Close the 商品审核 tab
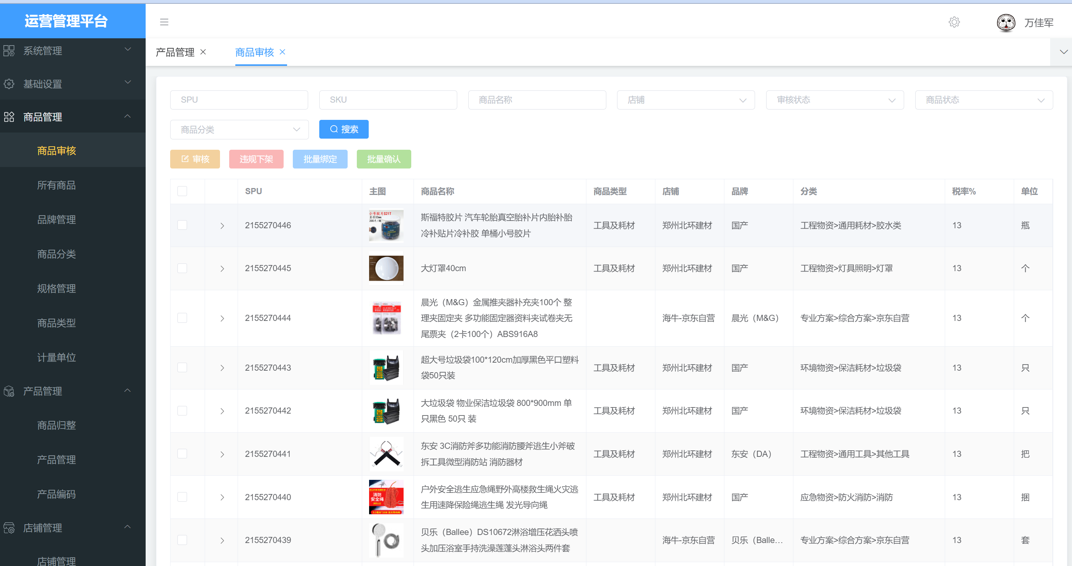Screen dimensions: 1072x566 [x=282, y=52]
